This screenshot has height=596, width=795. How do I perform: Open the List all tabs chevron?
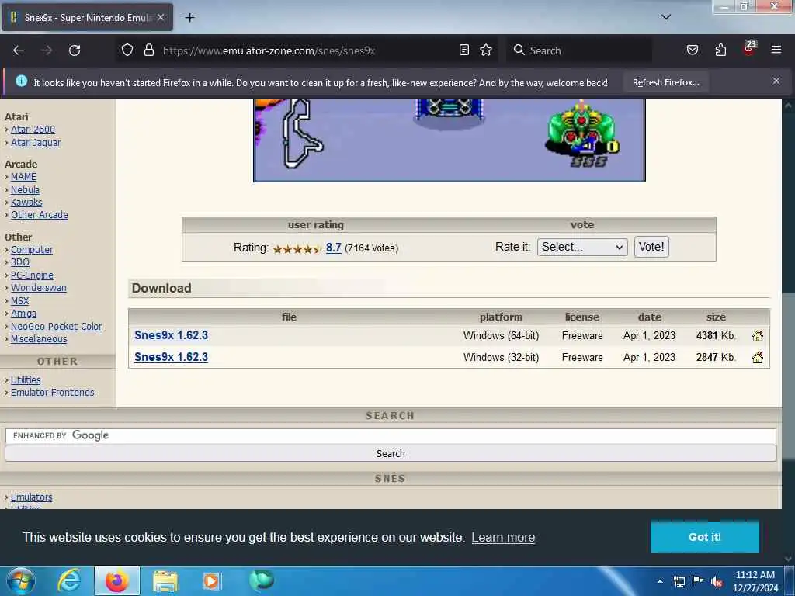(666, 17)
